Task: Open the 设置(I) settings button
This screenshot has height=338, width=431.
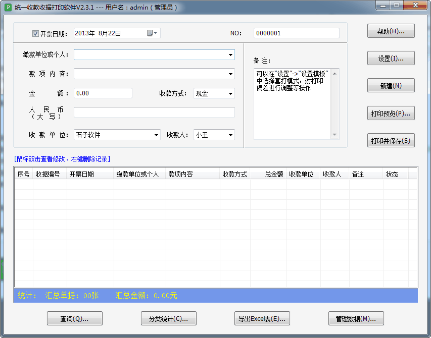Action: pos(391,59)
